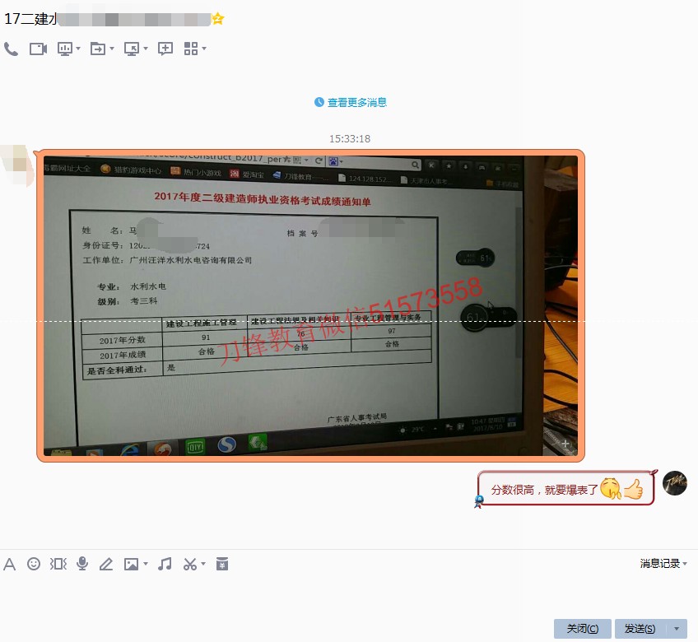Click the 关闭(C) button
698x642 pixels.
(582, 629)
